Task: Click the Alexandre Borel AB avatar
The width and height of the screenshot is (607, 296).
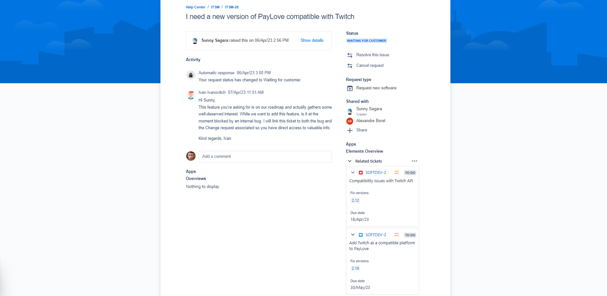Action: click(x=350, y=121)
